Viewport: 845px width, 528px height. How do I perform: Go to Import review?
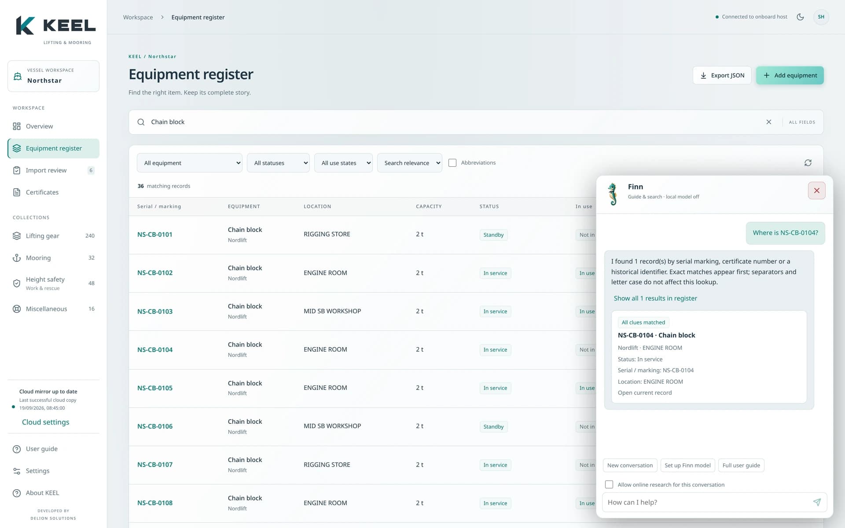53,170
